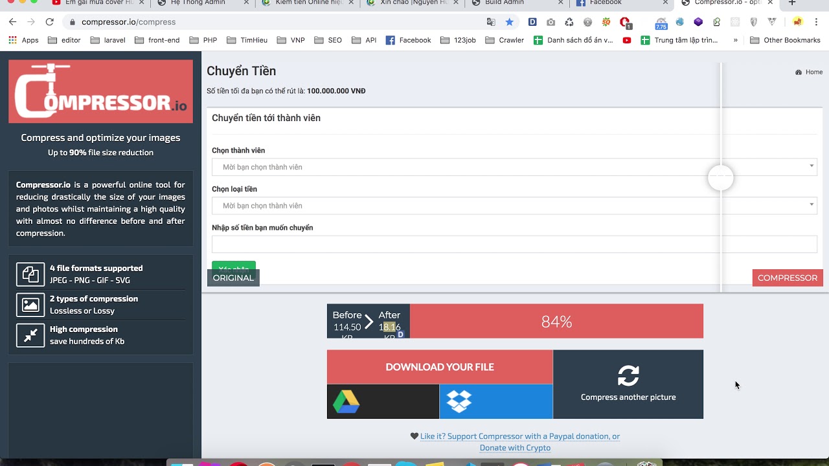Click the recycle arrows extension icon
829x466 pixels.
[x=569, y=22]
